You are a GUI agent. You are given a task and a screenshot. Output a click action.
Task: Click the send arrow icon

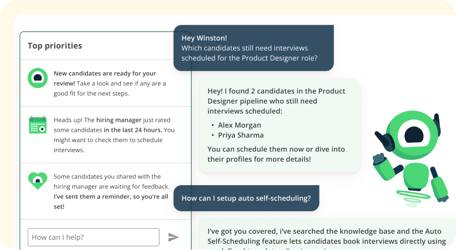(173, 237)
